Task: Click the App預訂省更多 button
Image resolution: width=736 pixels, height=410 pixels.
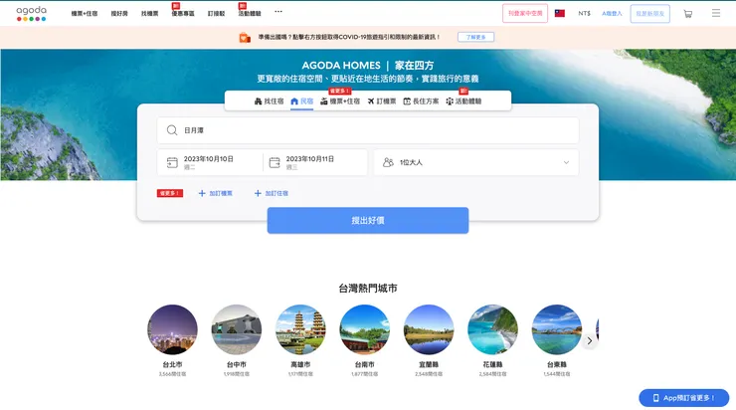Action: pyautogui.click(x=684, y=398)
